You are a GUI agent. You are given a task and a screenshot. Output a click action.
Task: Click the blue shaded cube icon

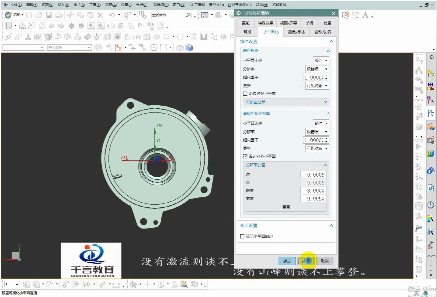189,48
